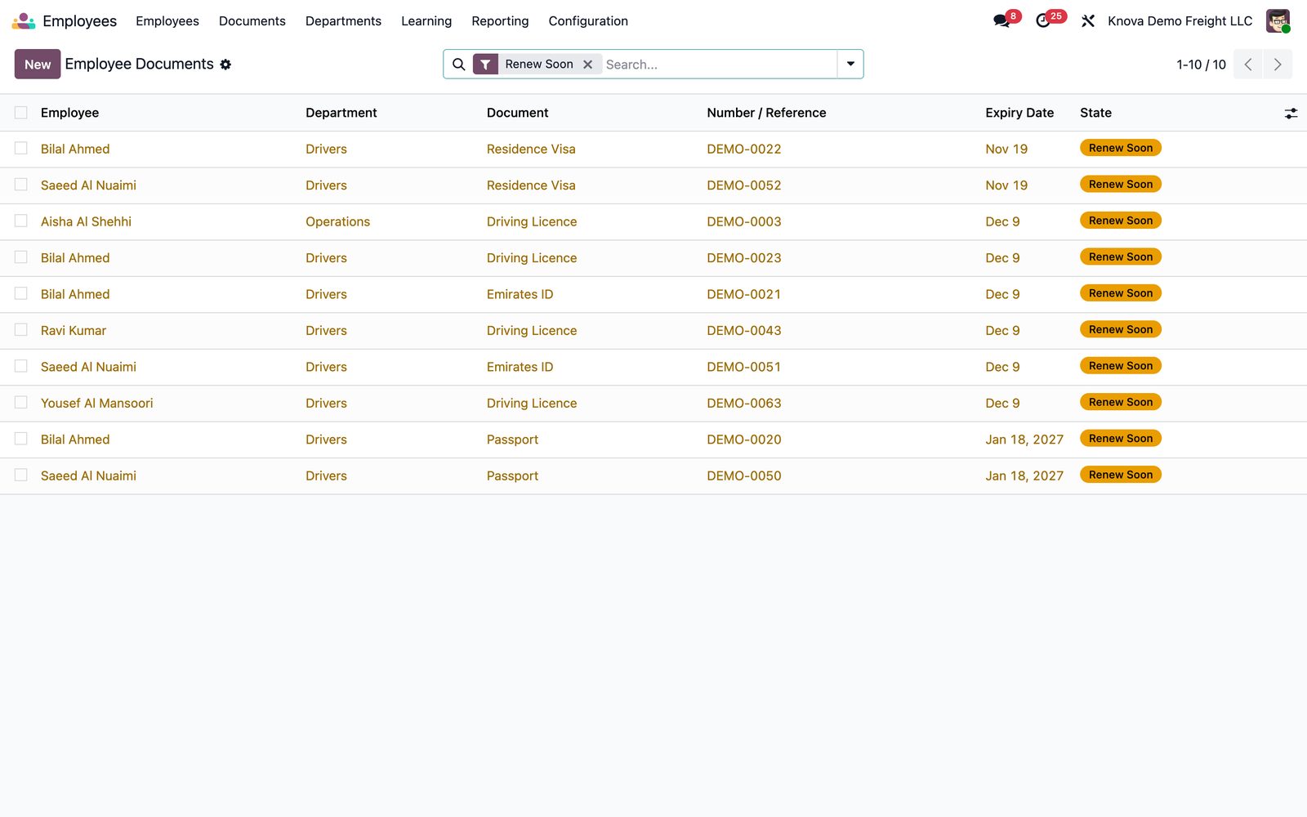
Task: Open the chat messages icon with 8 badge
Action: [x=1001, y=21]
